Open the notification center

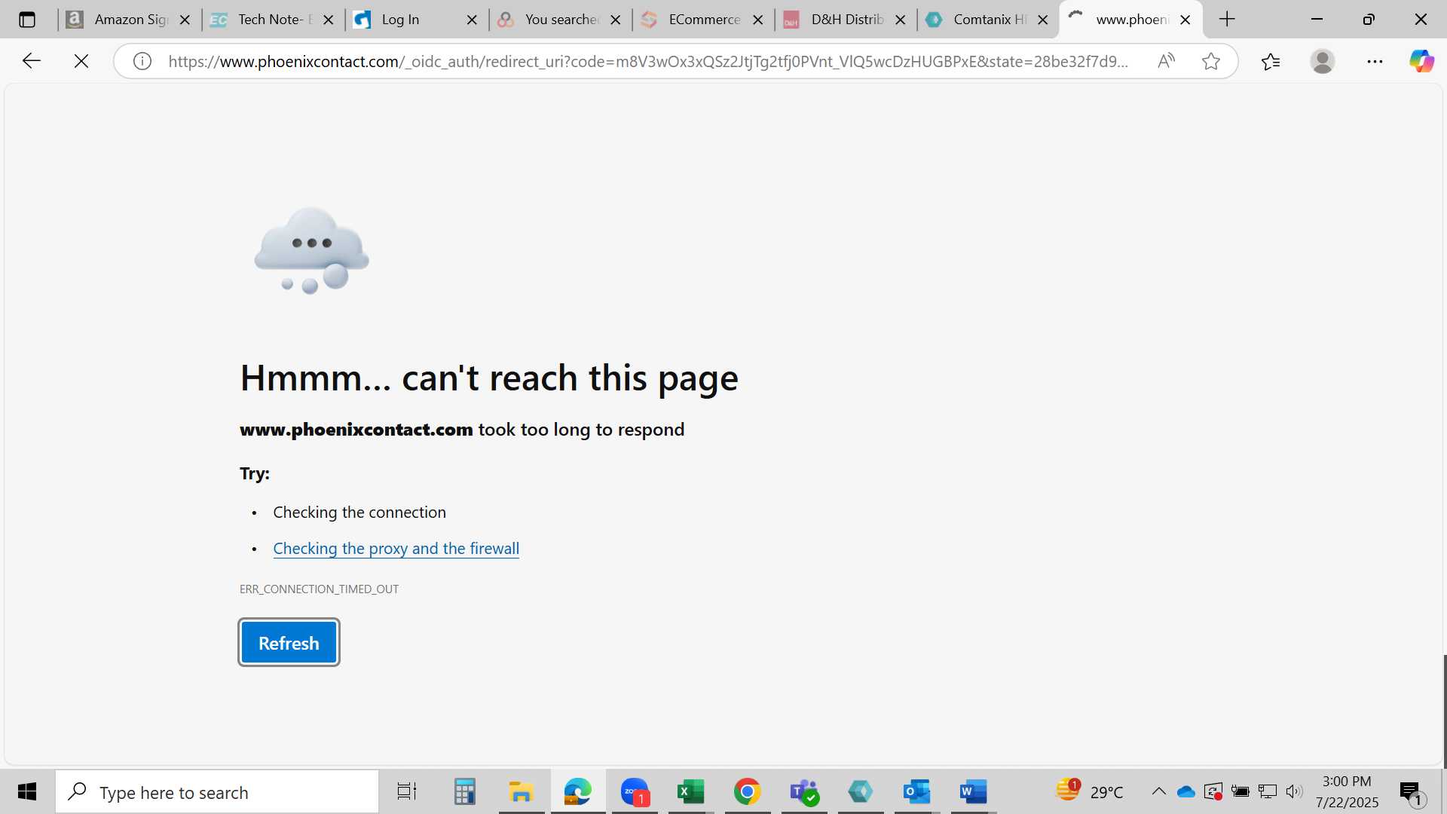coord(1412,792)
